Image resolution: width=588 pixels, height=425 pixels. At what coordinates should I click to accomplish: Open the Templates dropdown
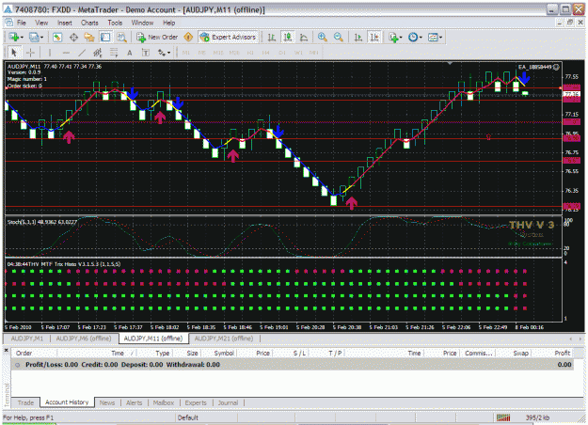(x=435, y=37)
